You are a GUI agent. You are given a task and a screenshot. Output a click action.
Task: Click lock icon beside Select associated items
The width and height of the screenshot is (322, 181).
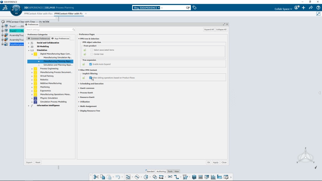[x=85, y=50]
